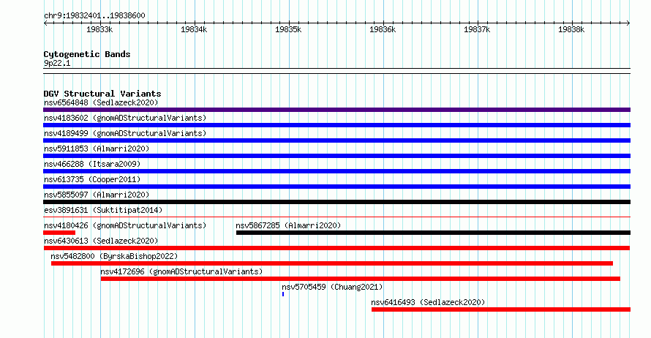Click the 19838k ruler tick label

click(571, 29)
